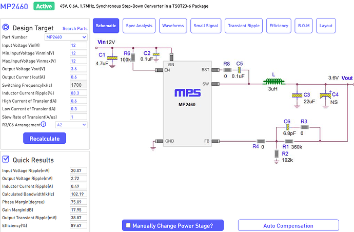Follow the Search Parts link

75,28
